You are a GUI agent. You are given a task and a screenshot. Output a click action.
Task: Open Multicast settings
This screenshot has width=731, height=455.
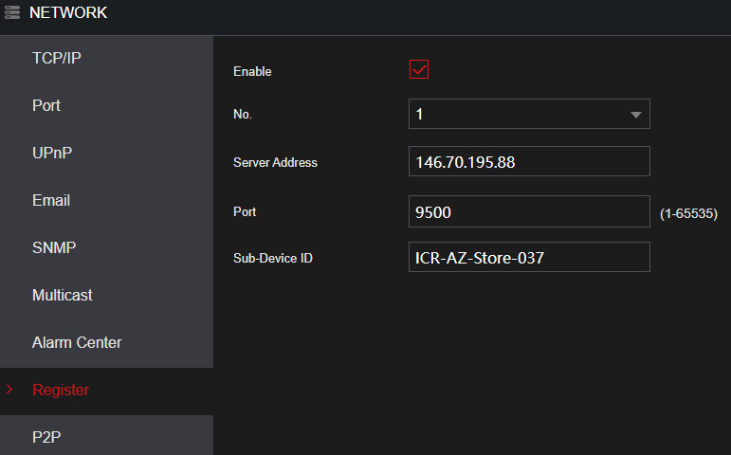tap(107, 295)
